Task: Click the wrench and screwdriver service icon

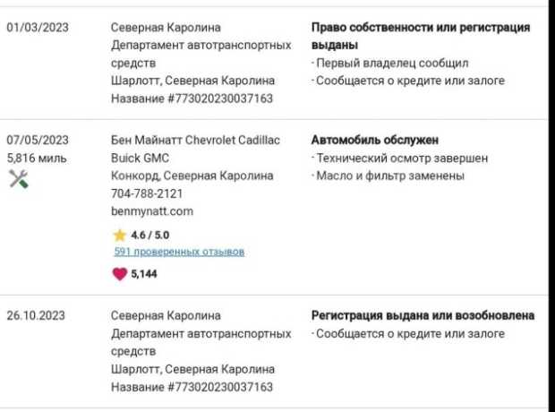Action: (x=19, y=179)
